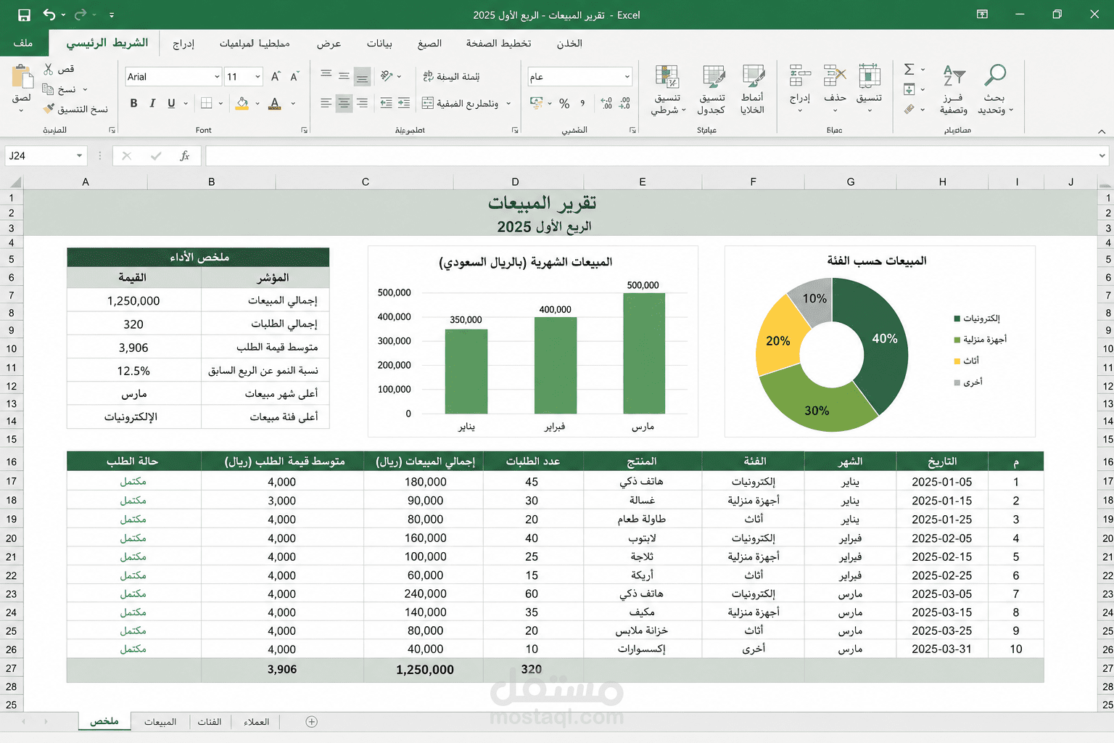This screenshot has height=743, width=1114.
Task: Open the Arial font name dropdown
Action: click(x=217, y=76)
